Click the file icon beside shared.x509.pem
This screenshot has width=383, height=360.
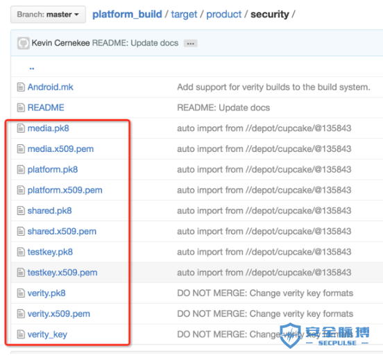(21, 231)
